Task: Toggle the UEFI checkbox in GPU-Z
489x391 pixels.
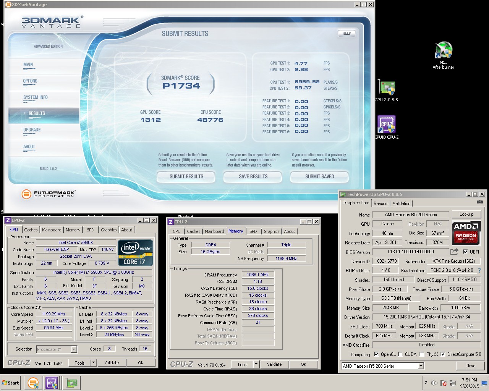Action: (465, 252)
